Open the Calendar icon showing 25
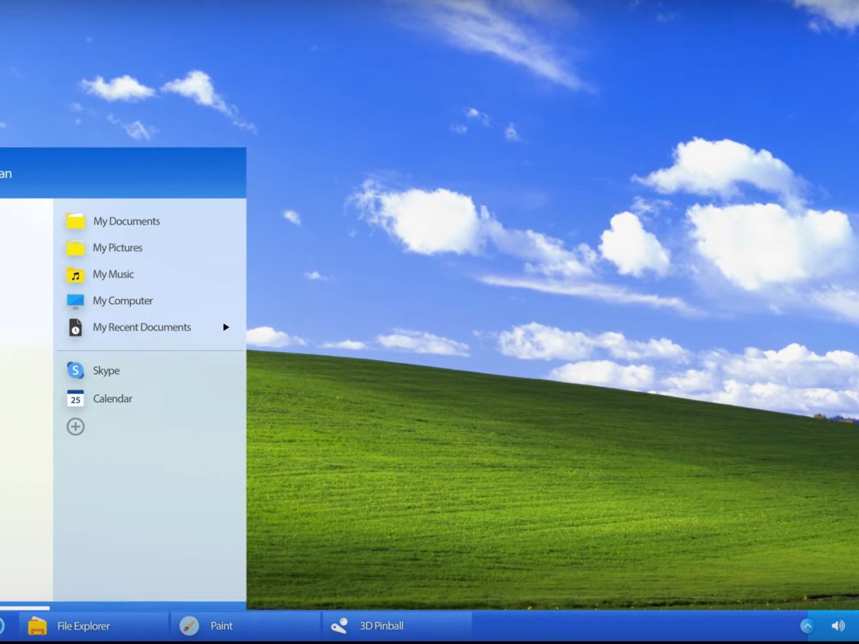 pyautogui.click(x=75, y=398)
